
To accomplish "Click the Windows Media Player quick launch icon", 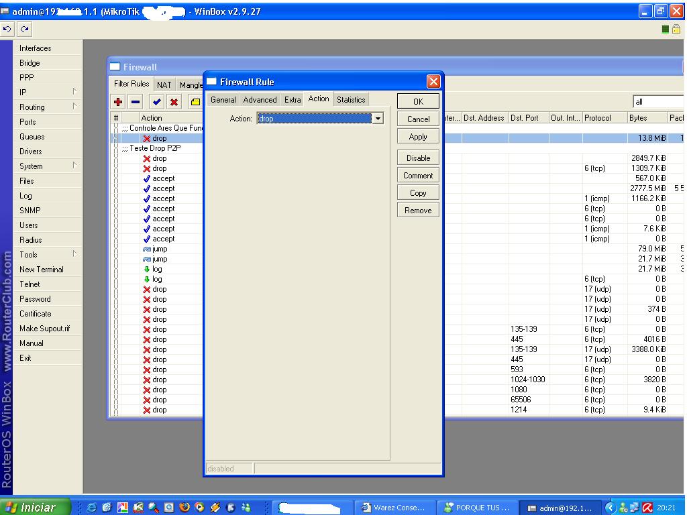I will coord(200,507).
